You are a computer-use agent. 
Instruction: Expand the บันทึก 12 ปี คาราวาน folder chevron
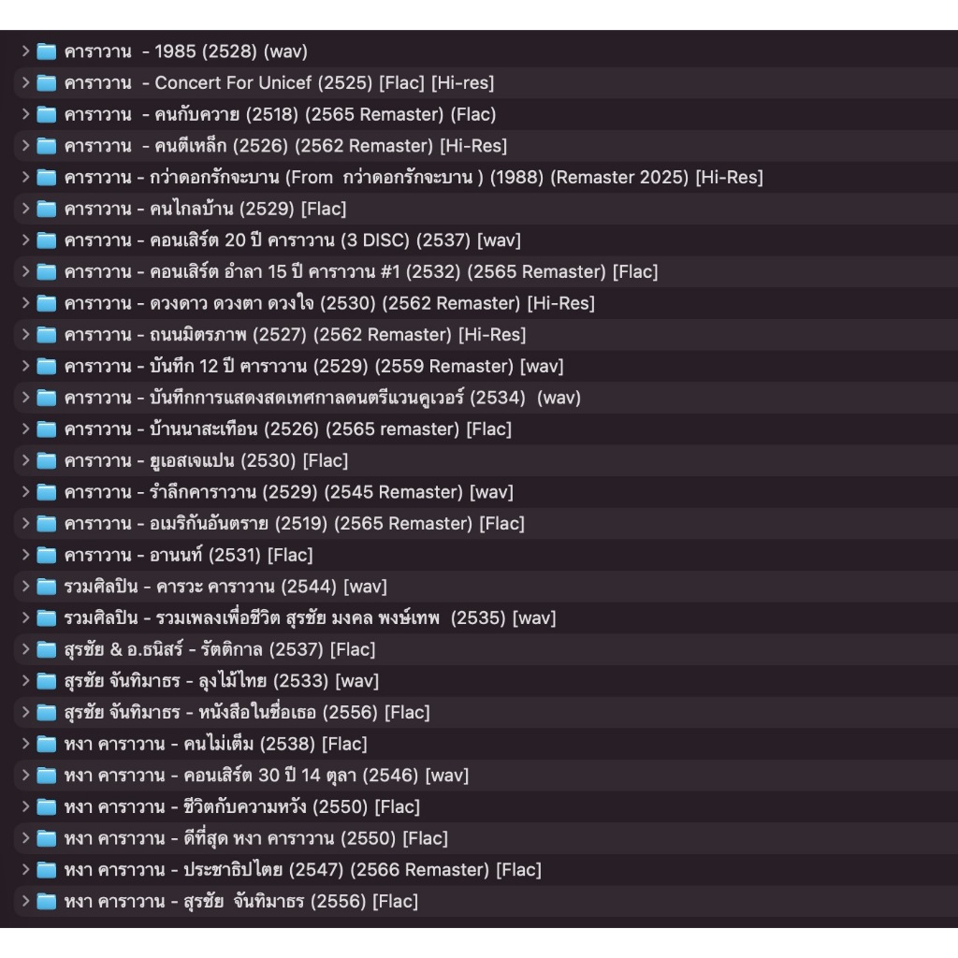(25, 366)
